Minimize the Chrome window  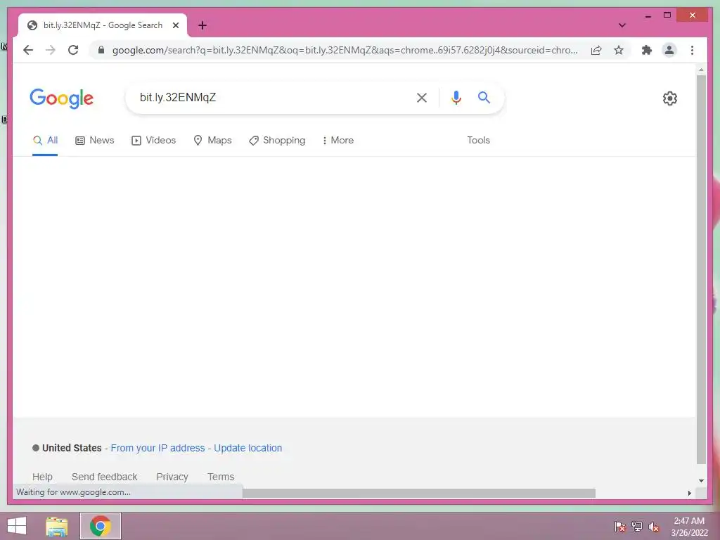[x=648, y=15]
